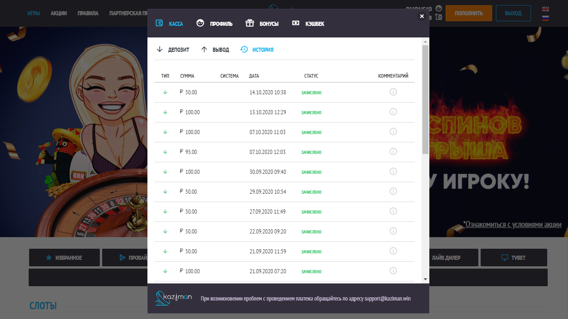
Task: Switch to the Профиль tab
Action: coord(214,24)
